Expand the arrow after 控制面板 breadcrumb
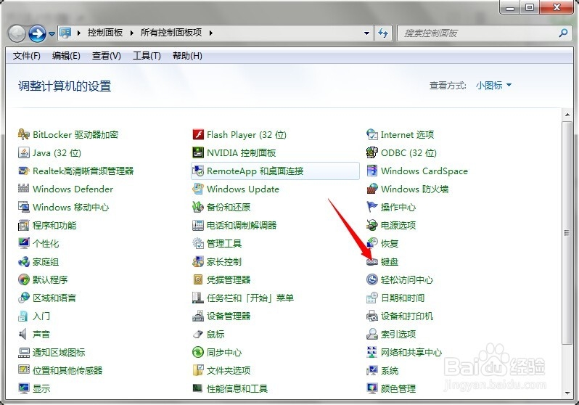Image resolution: width=579 pixels, height=405 pixels. tap(131, 33)
